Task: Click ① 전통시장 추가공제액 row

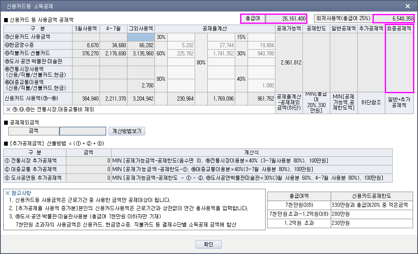Action: pyautogui.click(x=198, y=161)
